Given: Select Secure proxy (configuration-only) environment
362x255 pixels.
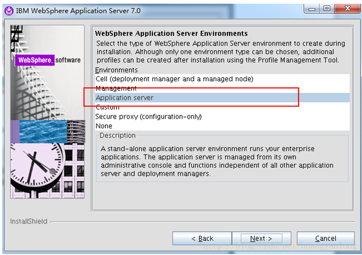Looking at the screenshot, I should tap(222, 117).
